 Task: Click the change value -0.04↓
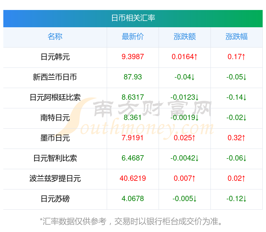click(185, 77)
